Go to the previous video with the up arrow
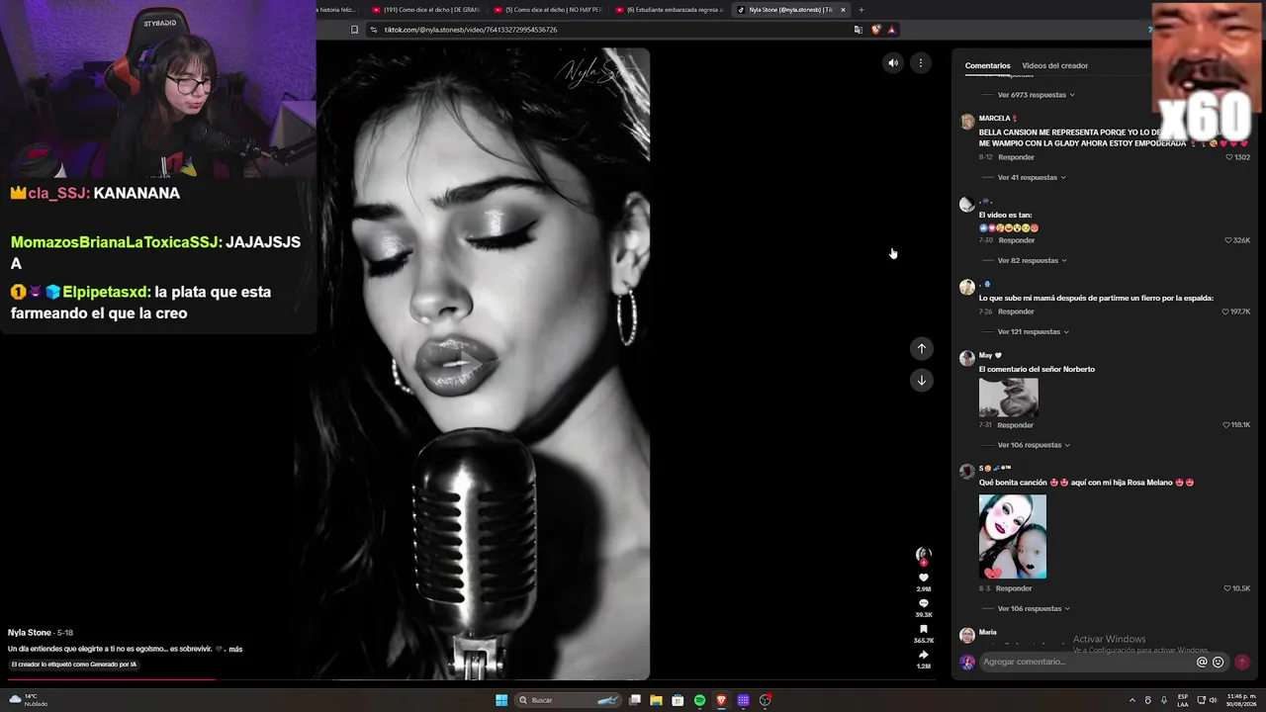 point(922,348)
